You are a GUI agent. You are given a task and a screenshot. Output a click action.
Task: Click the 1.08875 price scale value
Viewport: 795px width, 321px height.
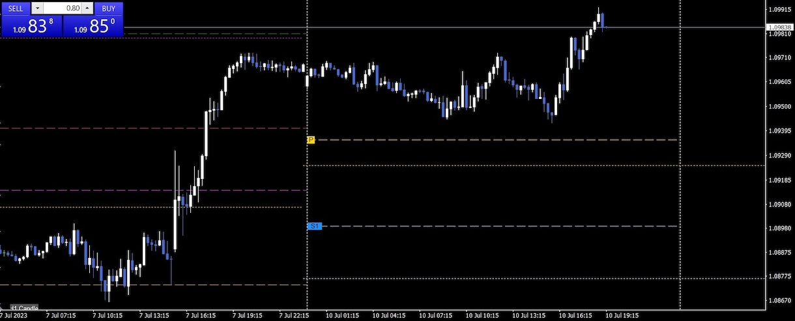click(x=779, y=253)
